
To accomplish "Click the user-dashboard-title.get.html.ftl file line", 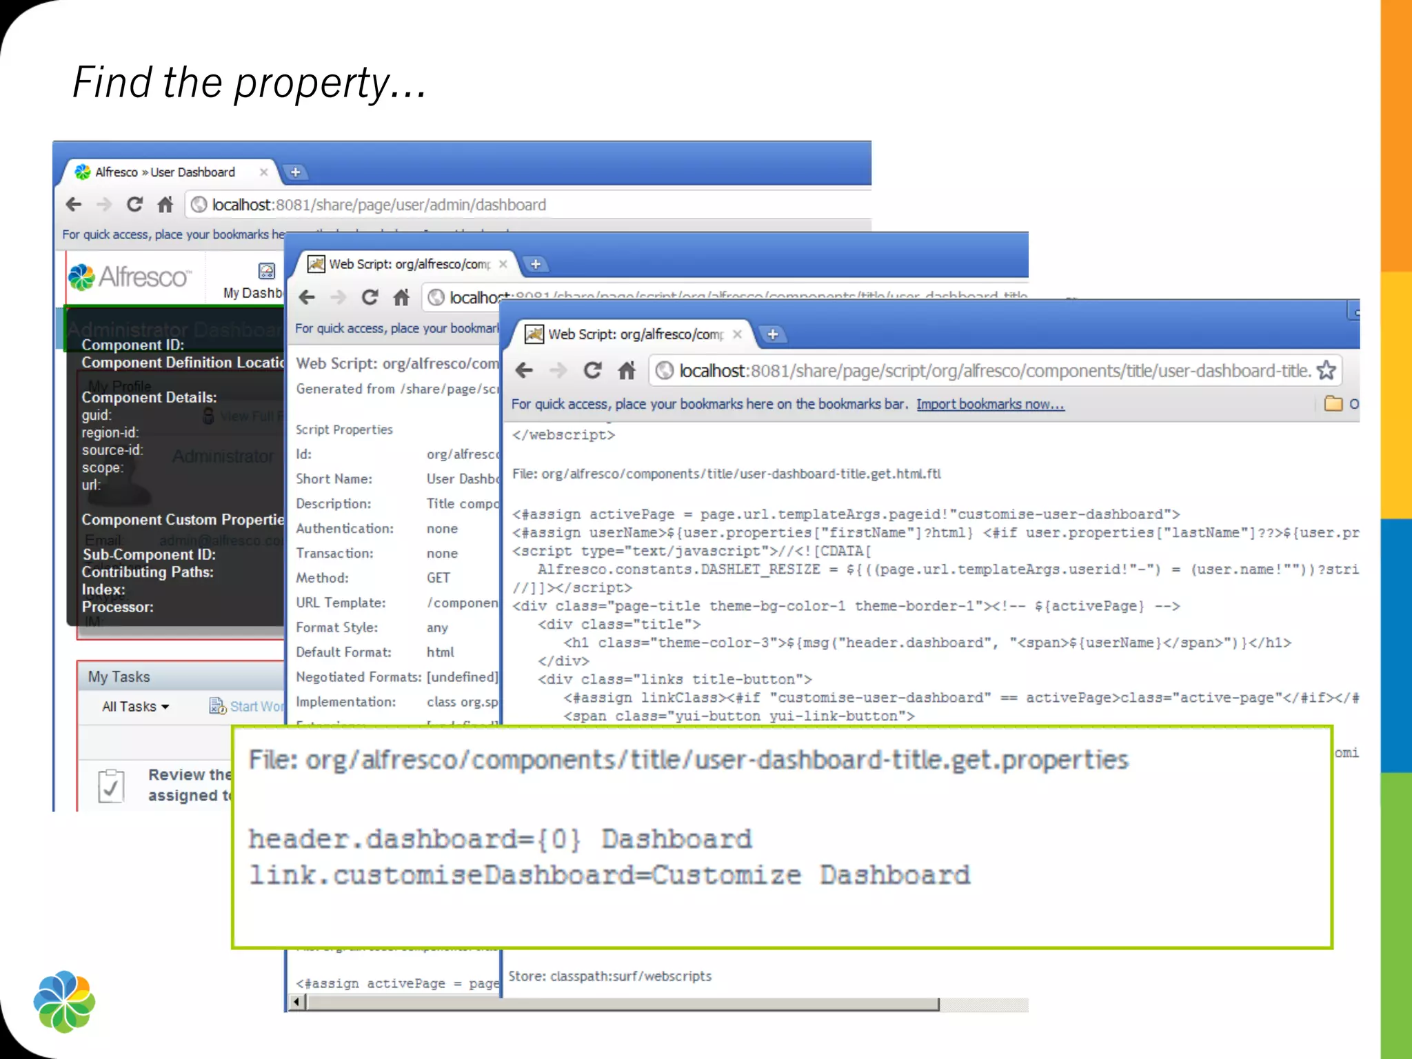I will 726,474.
